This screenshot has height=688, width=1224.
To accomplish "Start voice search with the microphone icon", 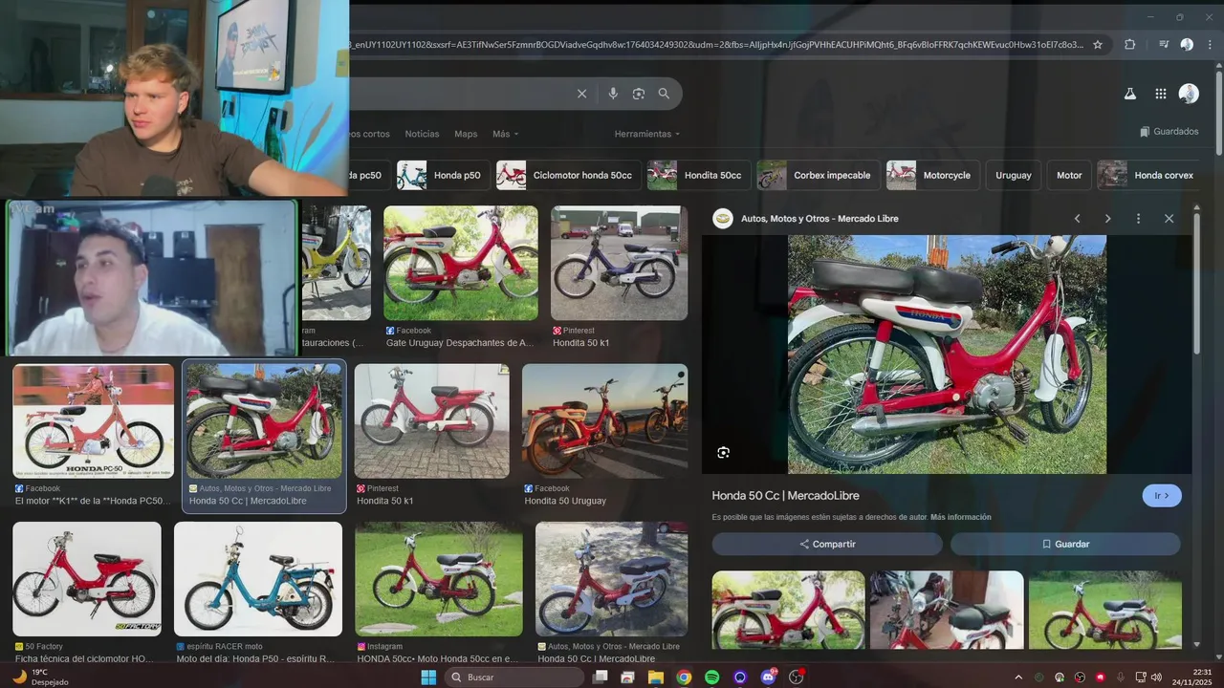I will [x=613, y=94].
